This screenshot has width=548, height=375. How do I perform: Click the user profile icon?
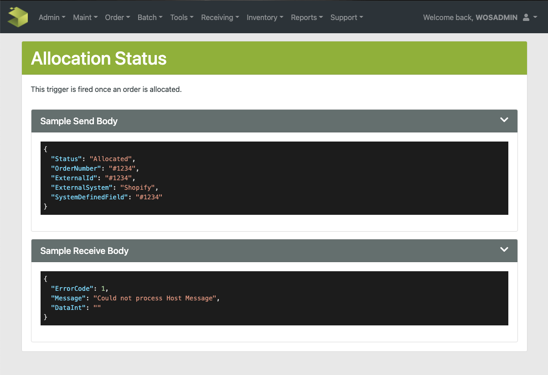click(x=526, y=17)
